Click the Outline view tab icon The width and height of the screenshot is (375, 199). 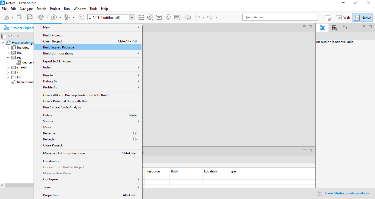(322, 28)
